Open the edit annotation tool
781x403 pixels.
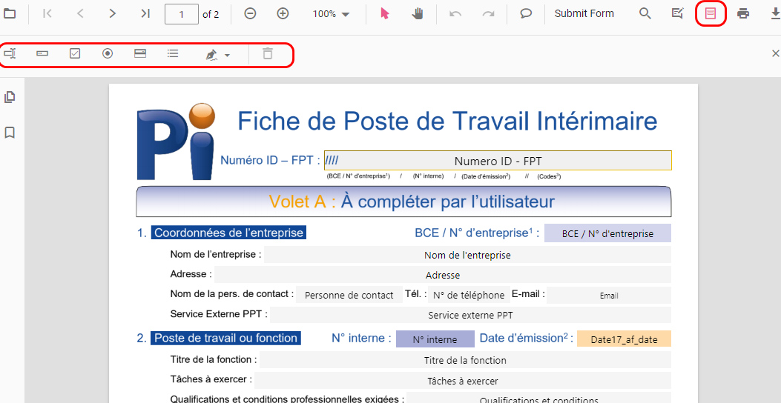pyautogui.click(x=677, y=13)
